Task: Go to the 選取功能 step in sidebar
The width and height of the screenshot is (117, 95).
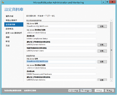Action: (x=9, y=16)
